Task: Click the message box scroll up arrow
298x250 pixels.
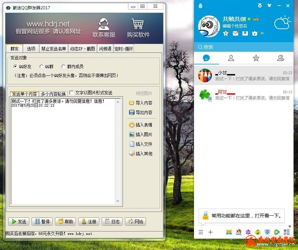Action: click(118, 102)
